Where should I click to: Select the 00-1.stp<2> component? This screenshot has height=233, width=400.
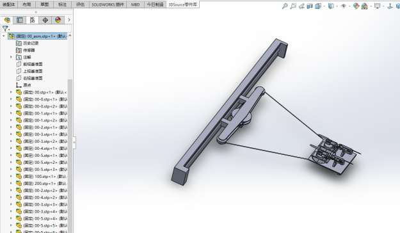tap(42, 120)
